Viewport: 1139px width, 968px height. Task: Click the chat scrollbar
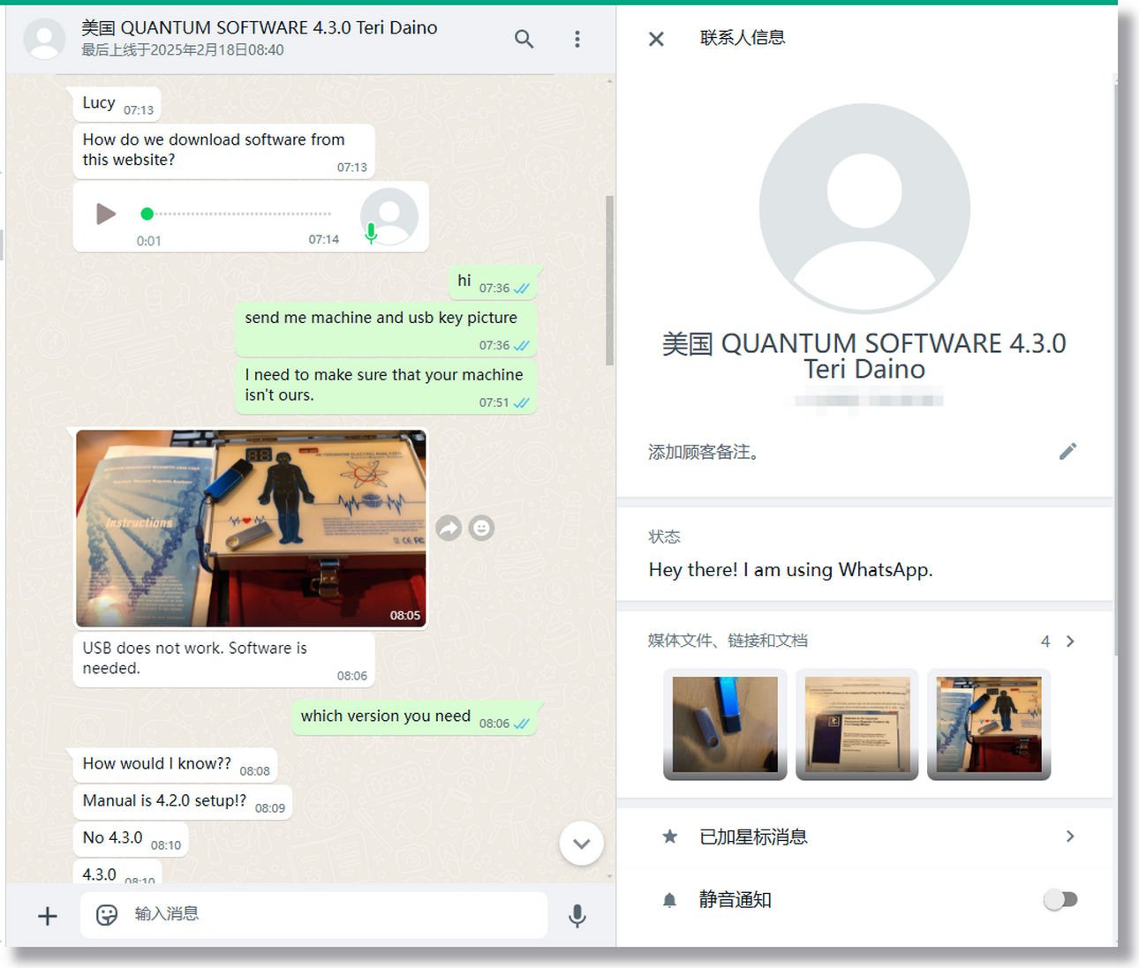click(x=609, y=281)
